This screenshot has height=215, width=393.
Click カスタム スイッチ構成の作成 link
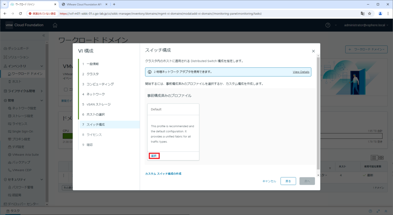[163, 173]
